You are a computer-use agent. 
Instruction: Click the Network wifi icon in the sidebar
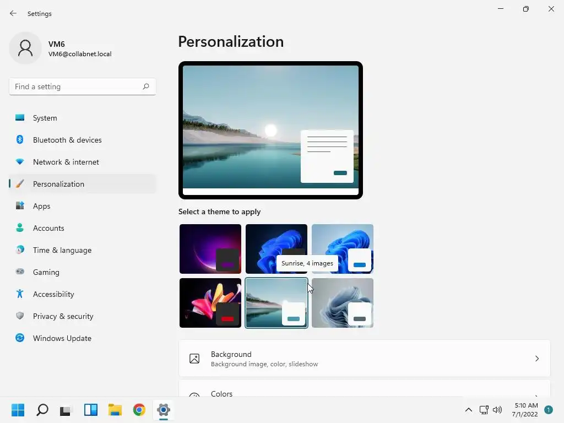20,162
